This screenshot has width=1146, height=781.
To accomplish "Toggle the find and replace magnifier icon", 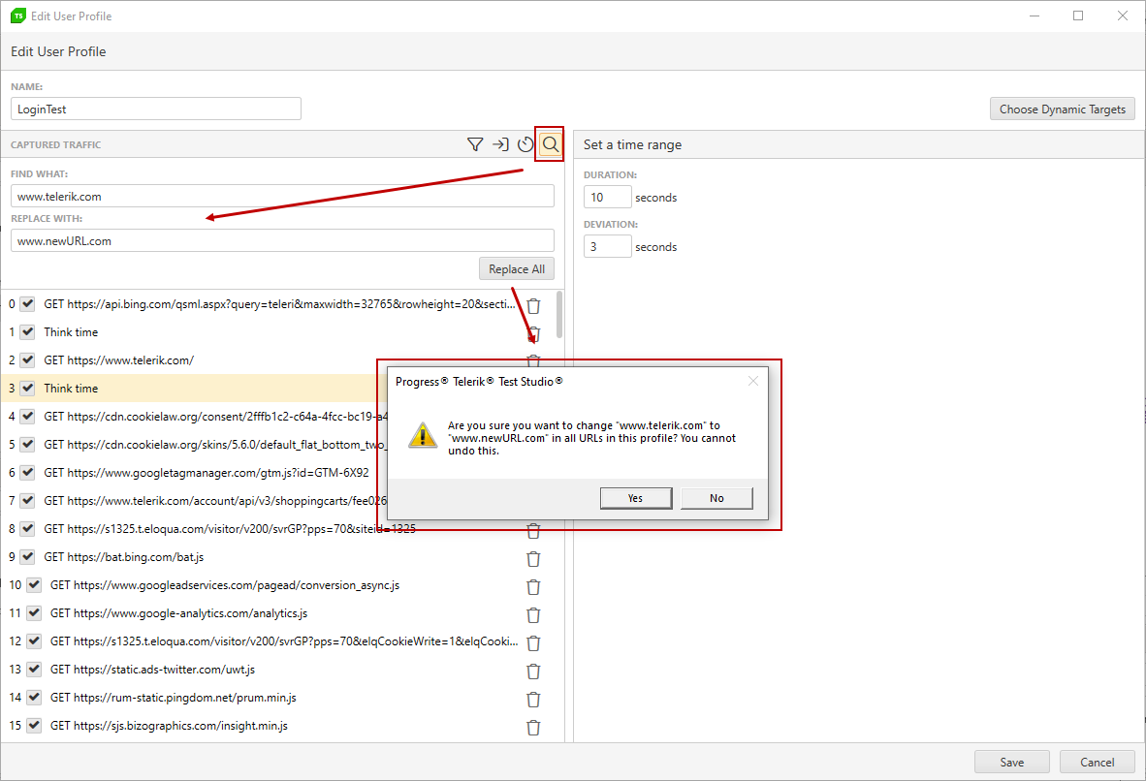I will (x=551, y=144).
